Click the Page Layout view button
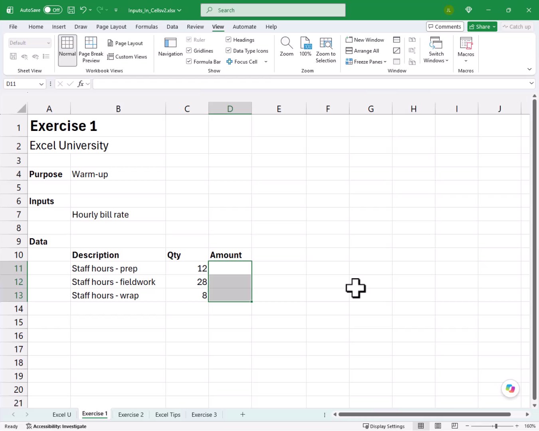539x431 pixels. coord(125,43)
